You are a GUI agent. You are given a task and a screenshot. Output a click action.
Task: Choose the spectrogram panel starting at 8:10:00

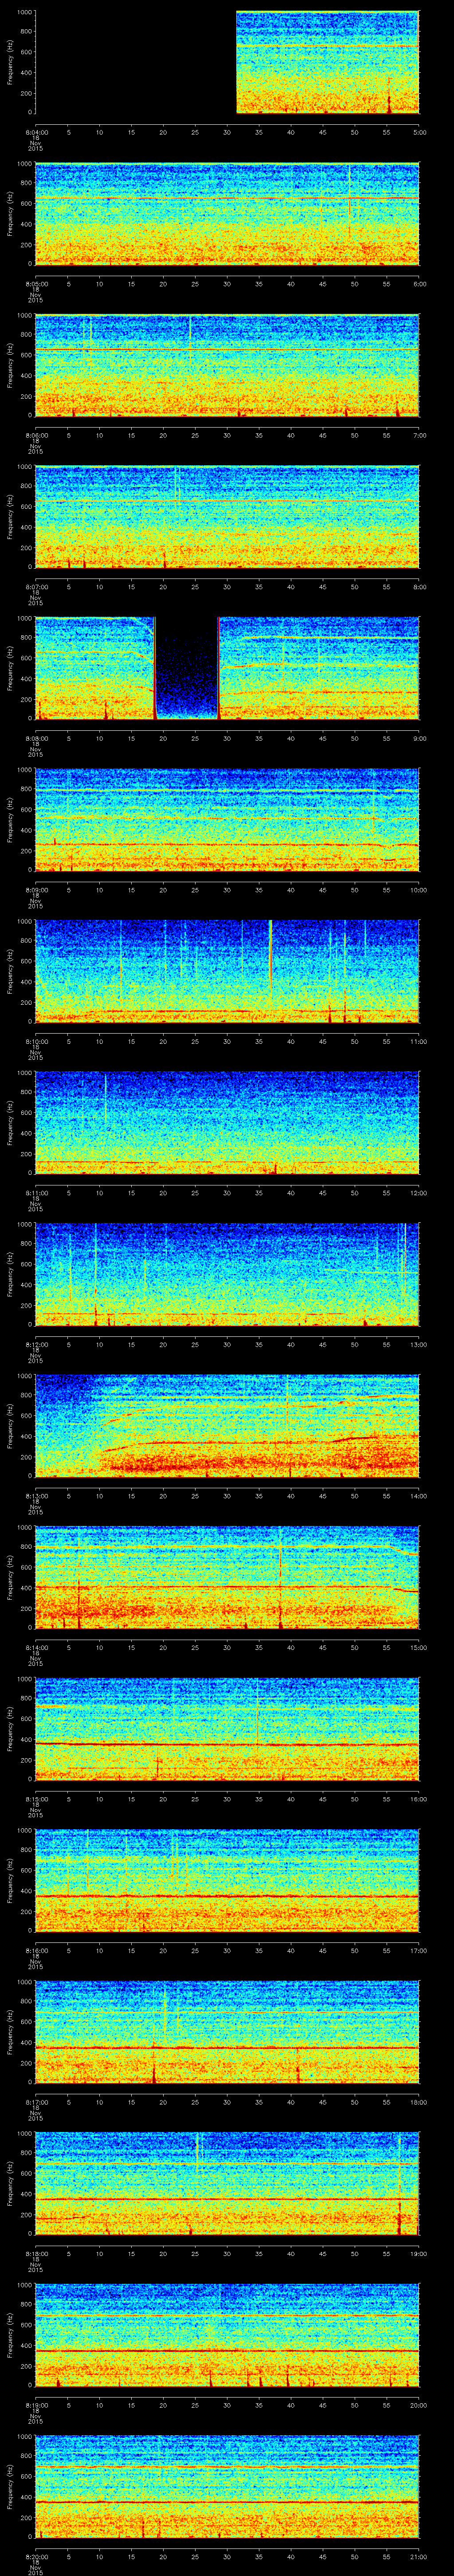tap(227, 971)
